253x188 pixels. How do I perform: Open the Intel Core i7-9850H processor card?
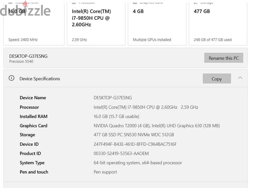(x=96, y=24)
